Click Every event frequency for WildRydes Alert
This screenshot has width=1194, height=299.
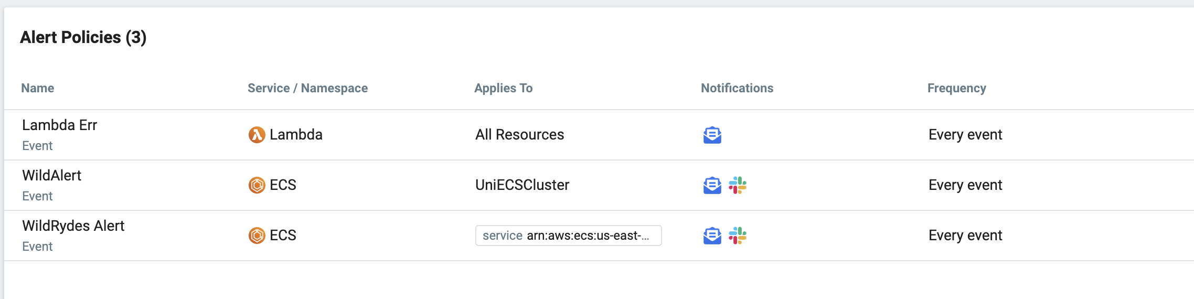click(x=965, y=236)
